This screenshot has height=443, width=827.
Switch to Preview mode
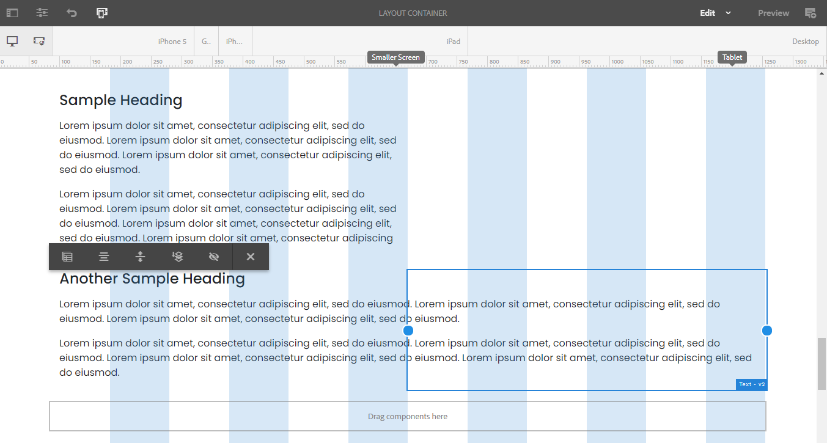click(773, 13)
